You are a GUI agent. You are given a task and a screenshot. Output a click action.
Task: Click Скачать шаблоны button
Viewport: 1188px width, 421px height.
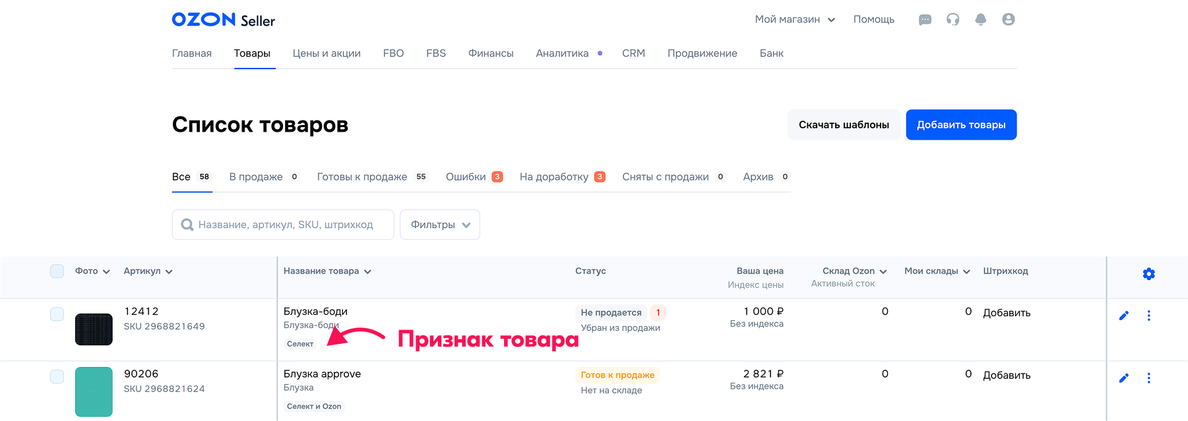[x=844, y=125]
